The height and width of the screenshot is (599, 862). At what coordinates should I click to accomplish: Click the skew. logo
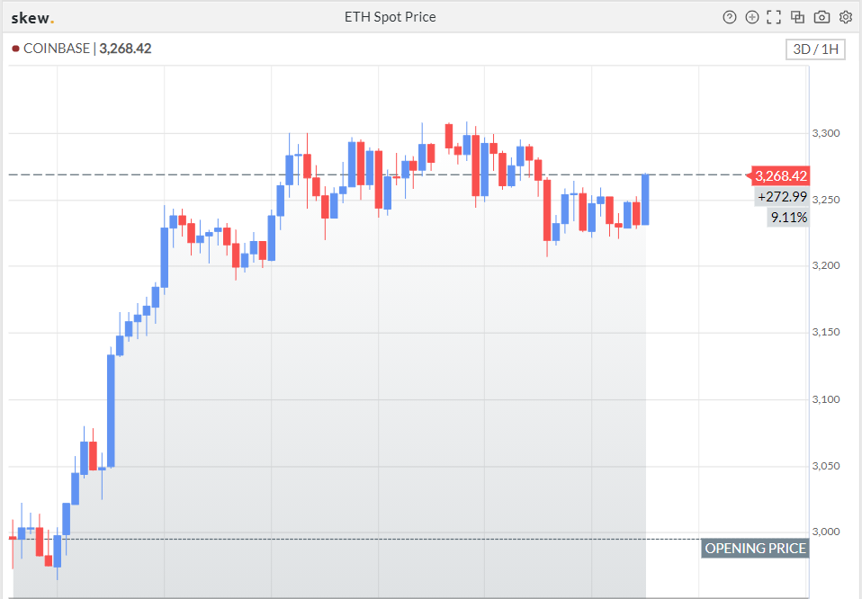[x=32, y=18]
